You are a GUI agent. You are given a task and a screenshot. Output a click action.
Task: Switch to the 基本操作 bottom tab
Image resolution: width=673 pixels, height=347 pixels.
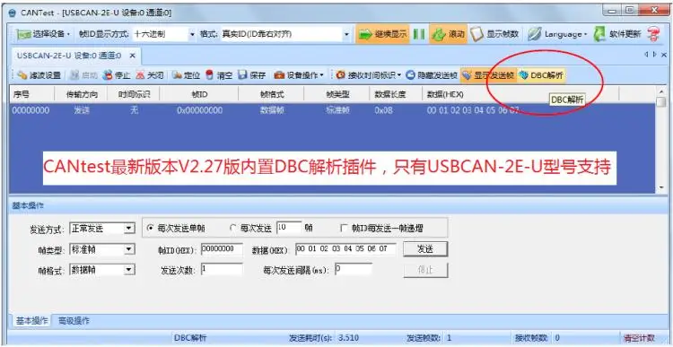[x=32, y=321]
